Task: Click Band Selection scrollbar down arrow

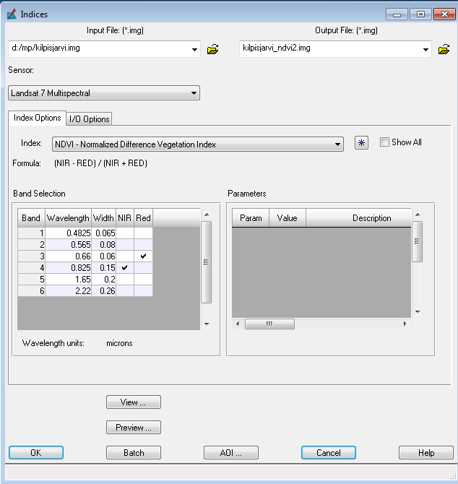Action: (207, 324)
